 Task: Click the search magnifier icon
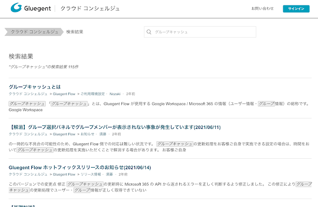pos(149,32)
